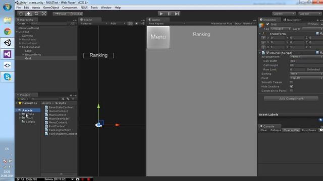Open the GameObject menu
The height and width of the screenshot is (181, 323).
coord(51,8)
